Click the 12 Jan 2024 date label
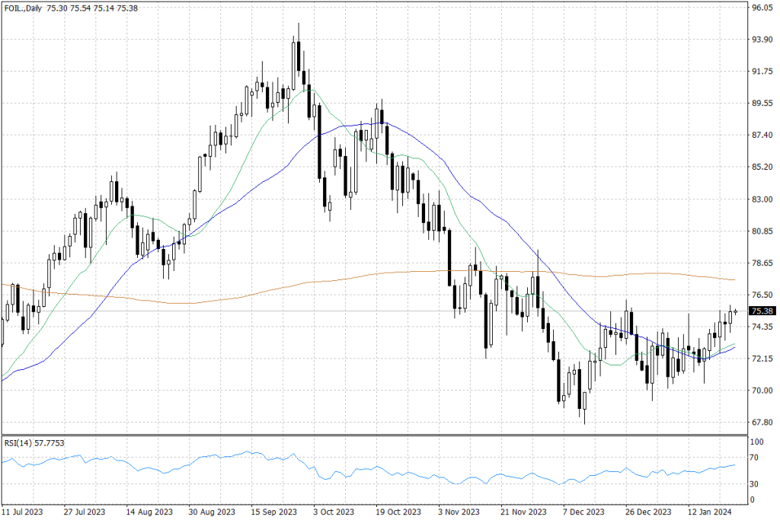Image resolution: width=780 pixels, height=520 pixels. 708,512
